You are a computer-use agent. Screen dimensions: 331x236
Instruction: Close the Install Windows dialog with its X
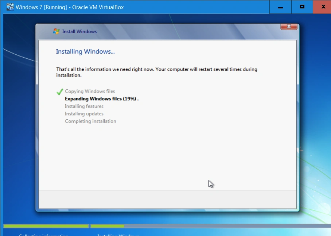[x=288, y=26]
